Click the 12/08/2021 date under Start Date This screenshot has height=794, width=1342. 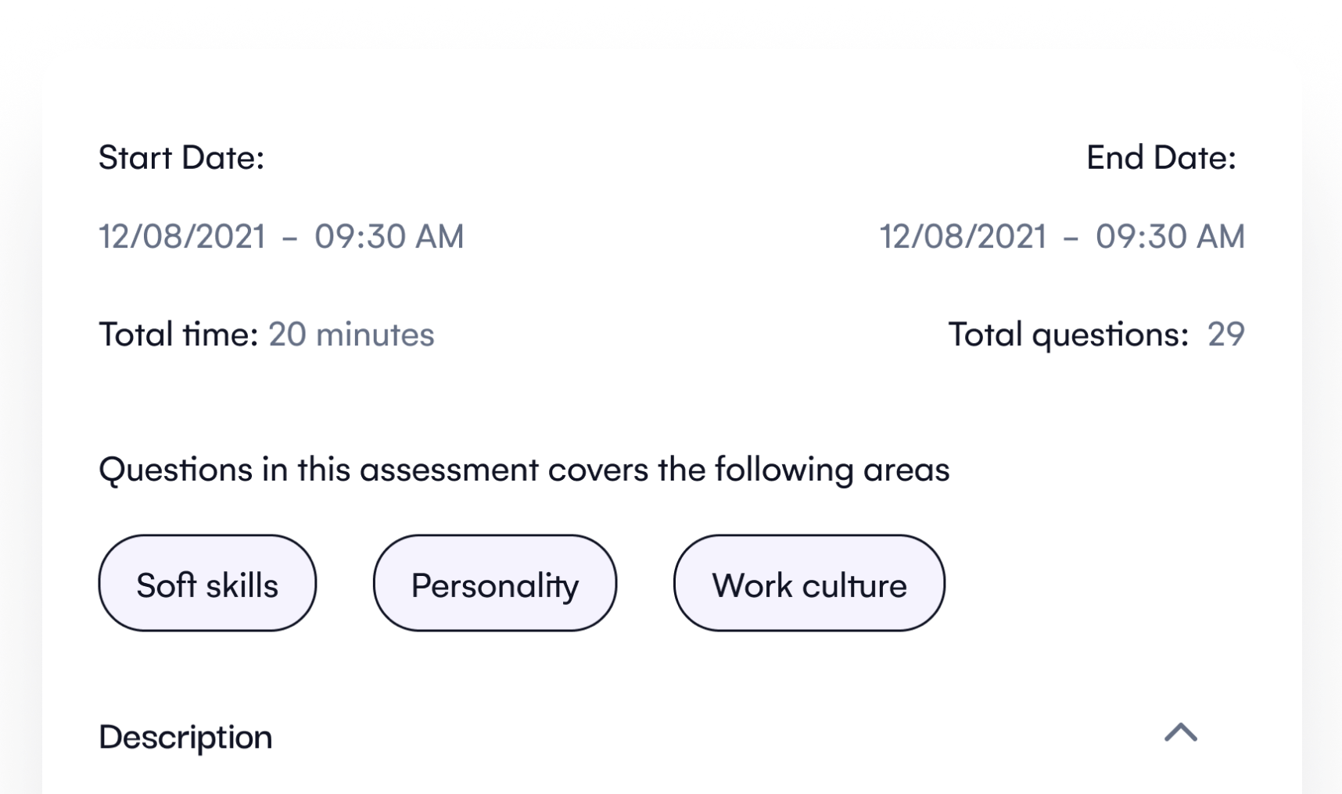182,237
